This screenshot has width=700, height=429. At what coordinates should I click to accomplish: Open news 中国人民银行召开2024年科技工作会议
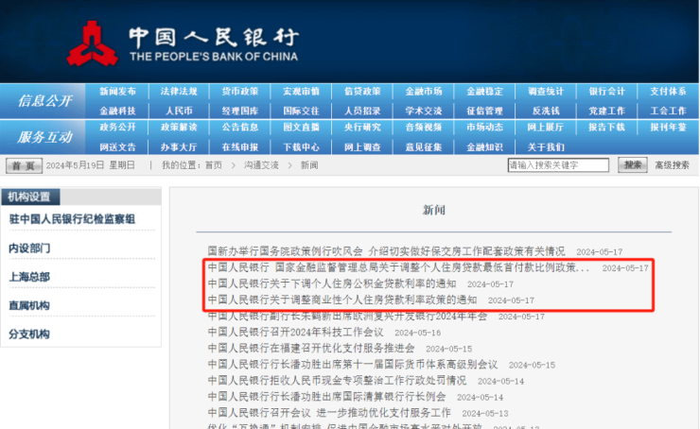click(x=295, y=333)
